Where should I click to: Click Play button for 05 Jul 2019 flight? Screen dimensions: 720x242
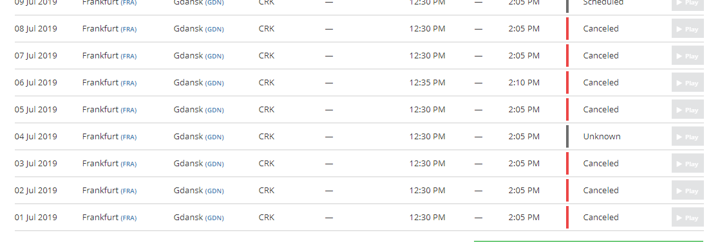pyautogui.click(x=687, y=110)
